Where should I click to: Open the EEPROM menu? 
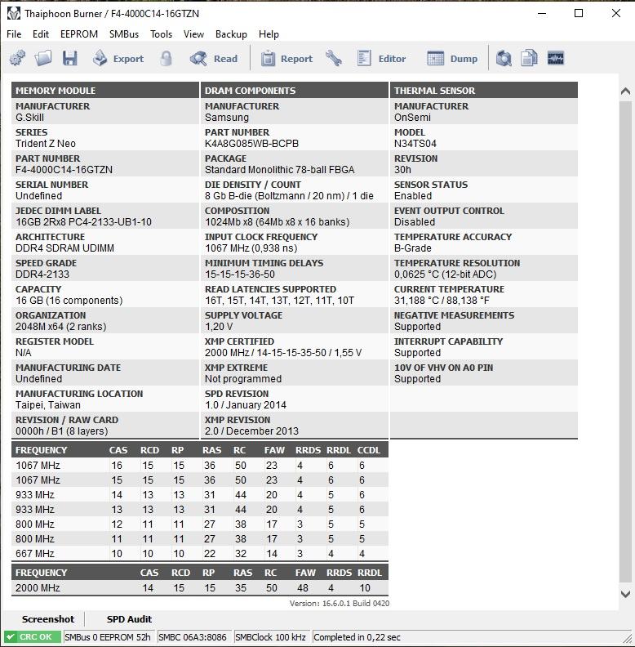coord(79,34)
